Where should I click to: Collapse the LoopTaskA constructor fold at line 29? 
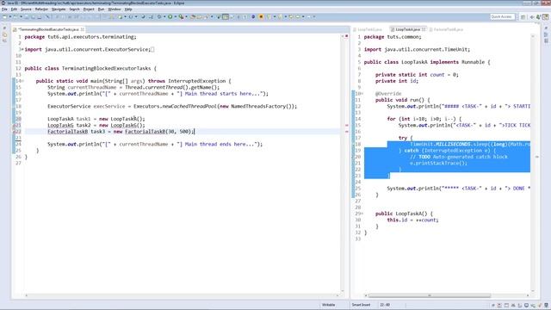pyautogui.click(x=362, y=214)
